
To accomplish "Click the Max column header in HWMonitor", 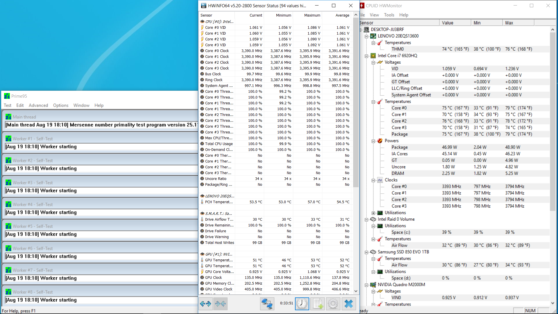I will click(518, 23).
